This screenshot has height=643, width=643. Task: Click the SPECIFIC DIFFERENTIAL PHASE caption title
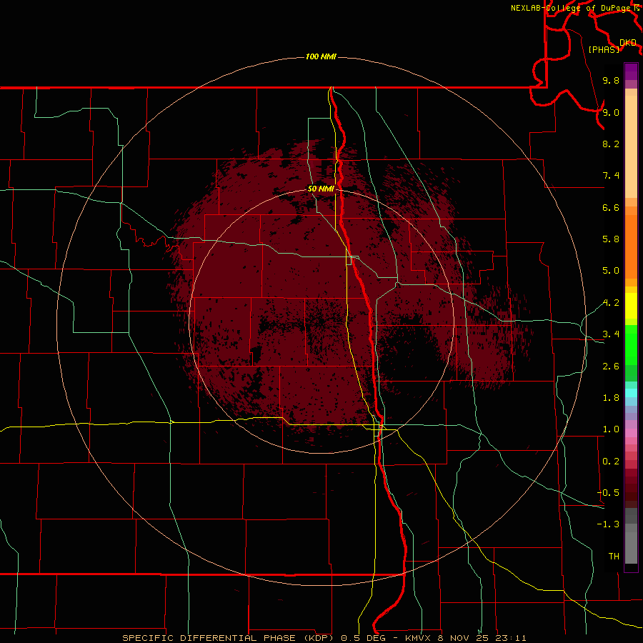point(209,638)
